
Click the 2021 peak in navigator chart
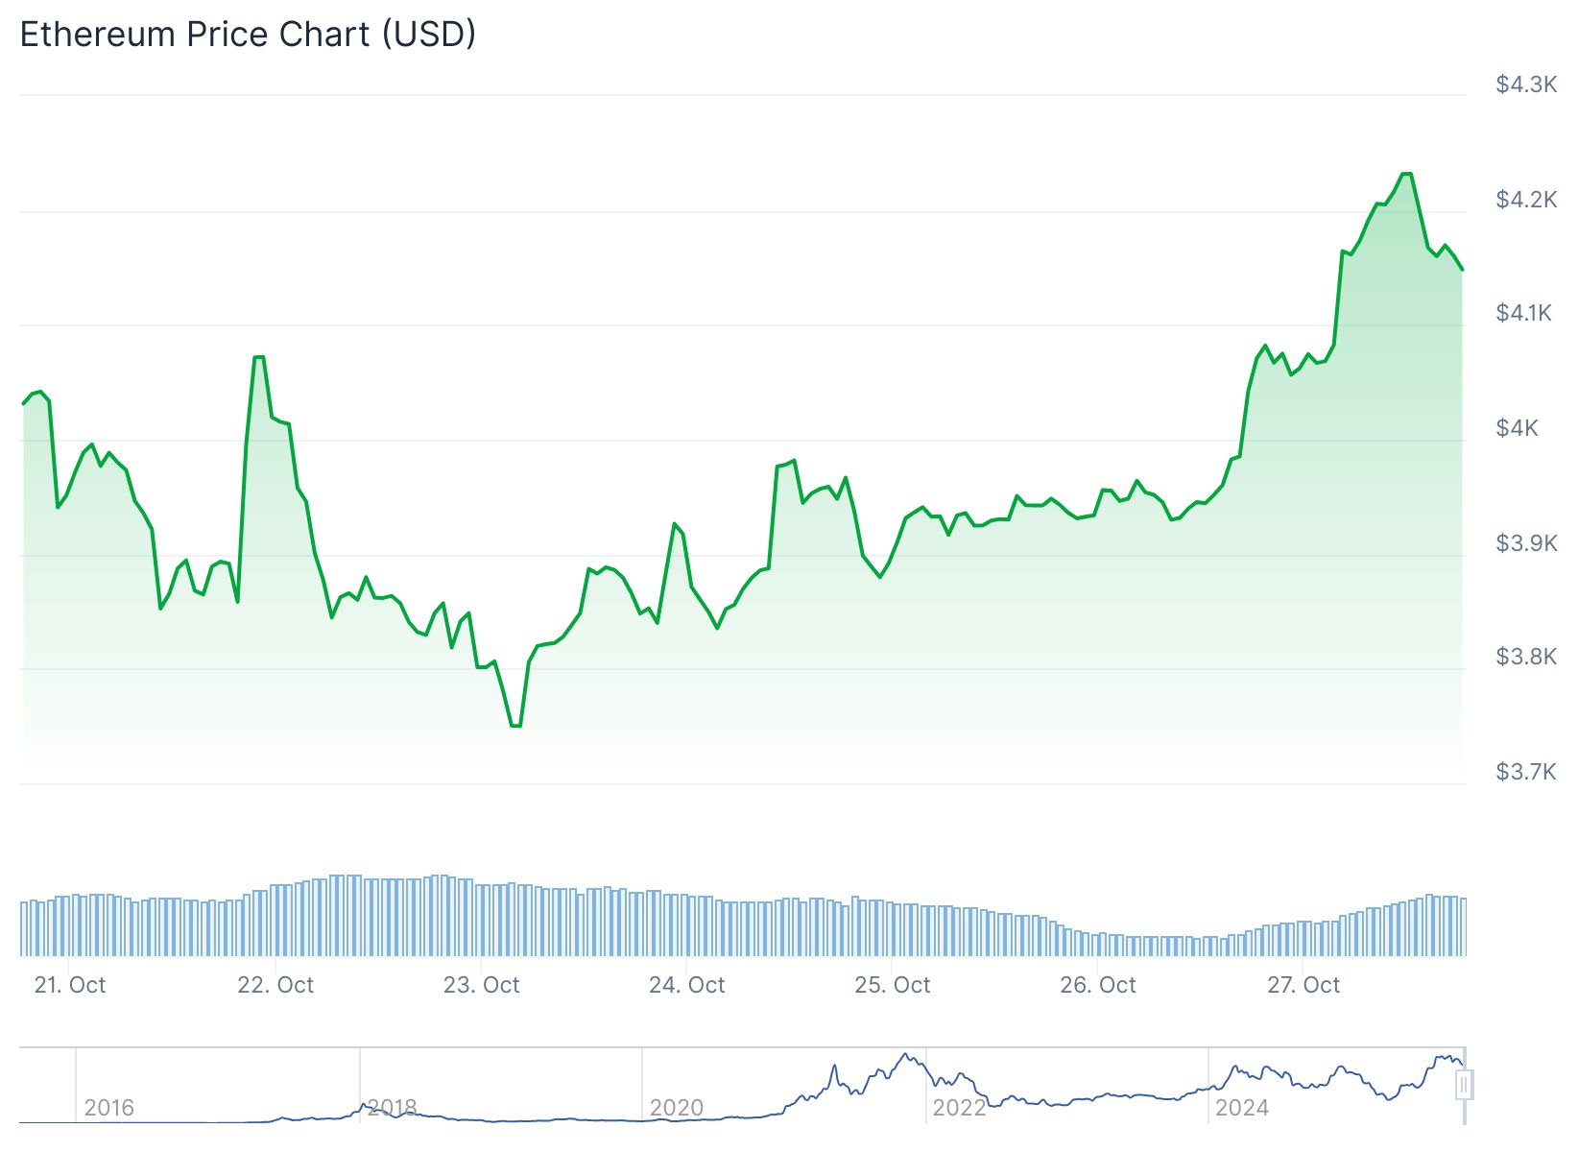click(x=905, y=1055)
